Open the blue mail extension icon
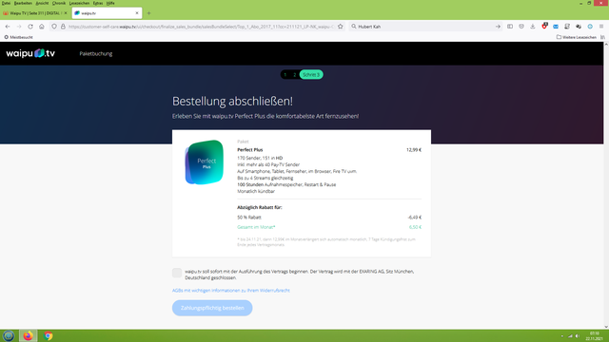Screen dimensions: 609x342 556,27
